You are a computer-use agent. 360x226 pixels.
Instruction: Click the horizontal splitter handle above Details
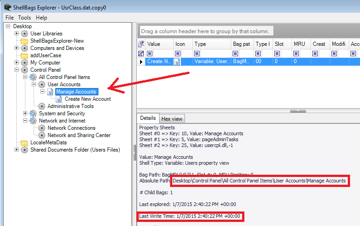[x=297, y=110]
